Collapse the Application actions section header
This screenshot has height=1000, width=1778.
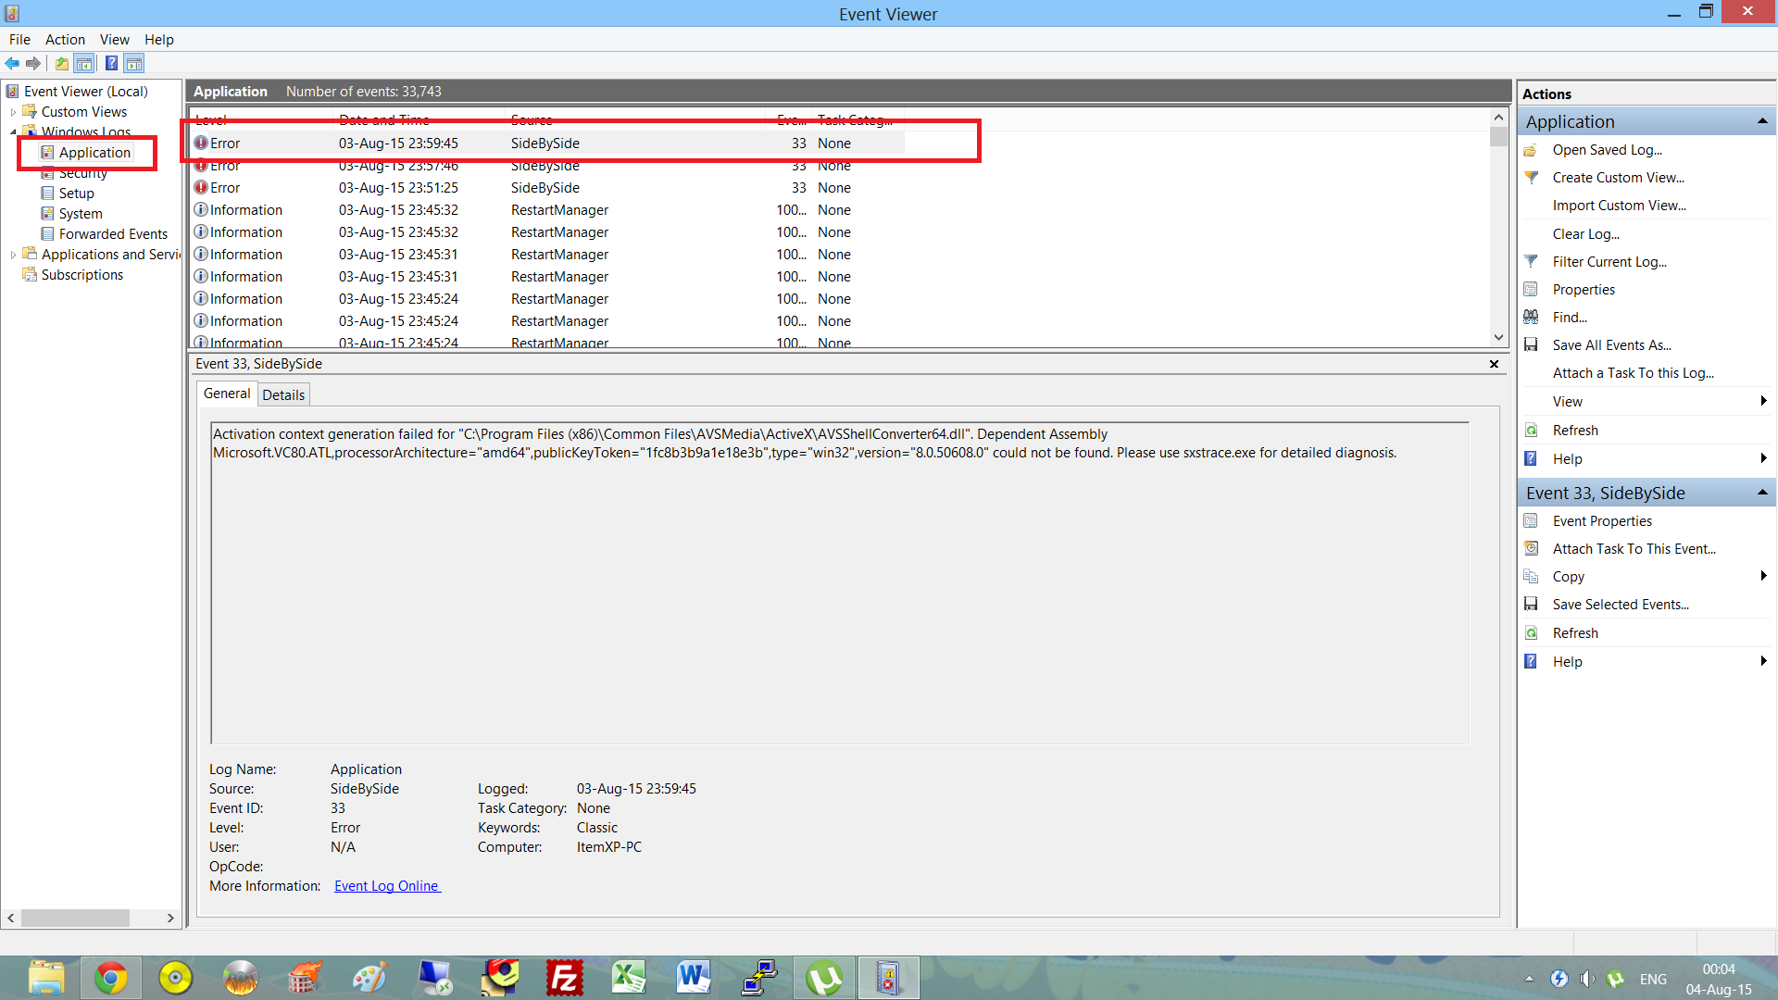[1761, 121]
